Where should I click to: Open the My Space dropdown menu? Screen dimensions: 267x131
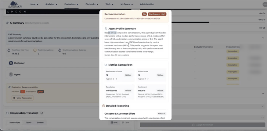pos(127,4)
